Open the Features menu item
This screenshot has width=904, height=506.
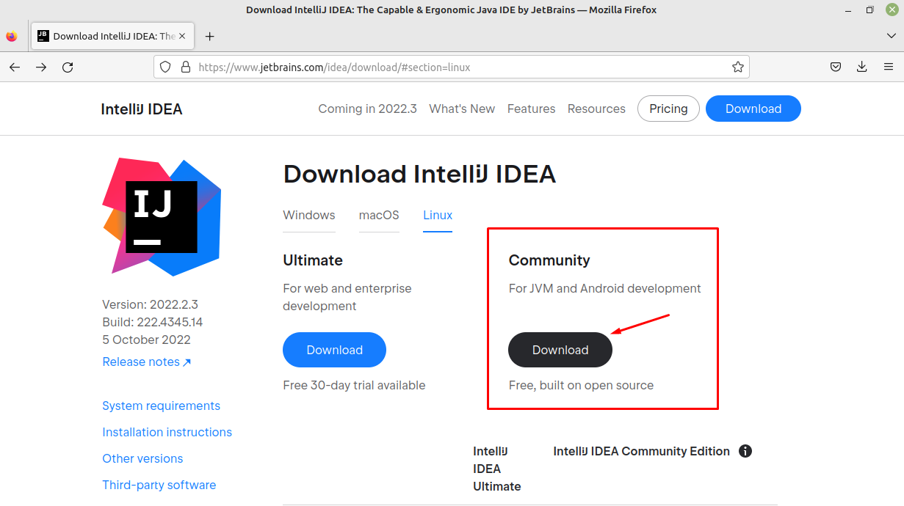tap(531, 109)
